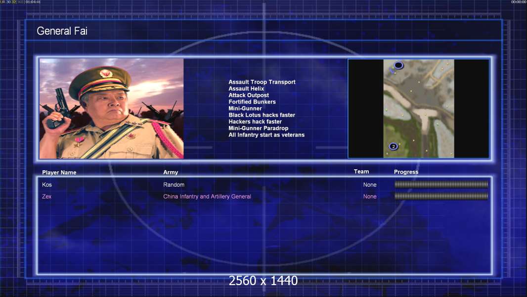Click player name Zex
This screenshot has height=297, width=527.
[46, 197]
